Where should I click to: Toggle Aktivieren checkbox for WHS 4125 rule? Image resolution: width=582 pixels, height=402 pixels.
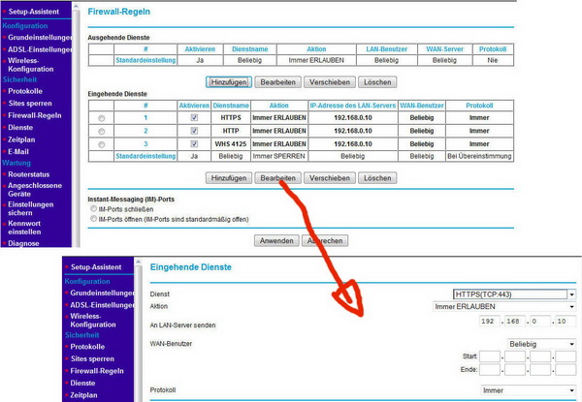194,143
